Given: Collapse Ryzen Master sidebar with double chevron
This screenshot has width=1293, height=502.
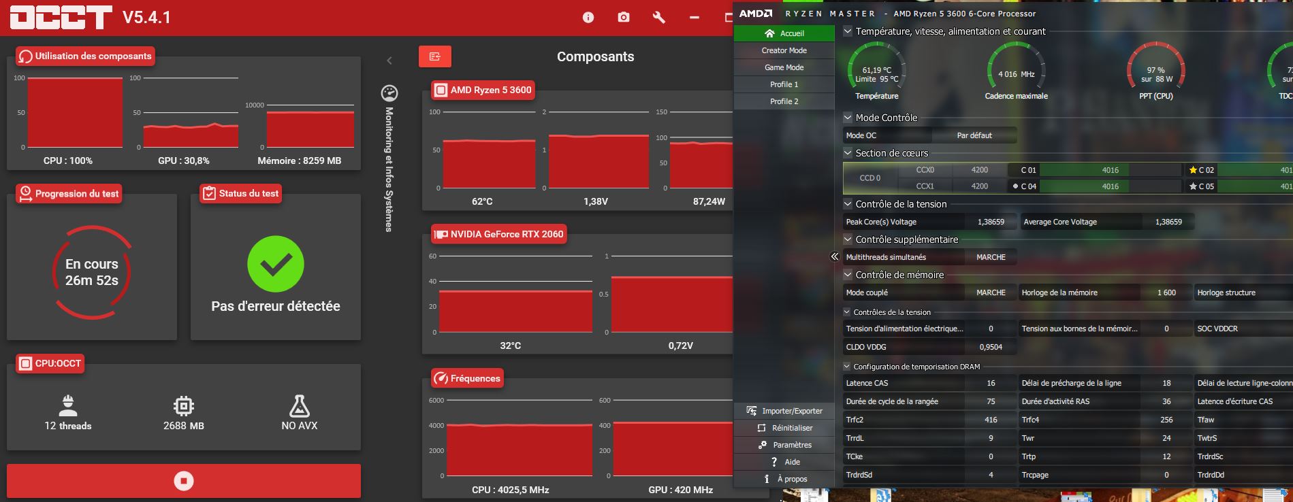Looking at the screenshot, I should [x=835, y=256].
